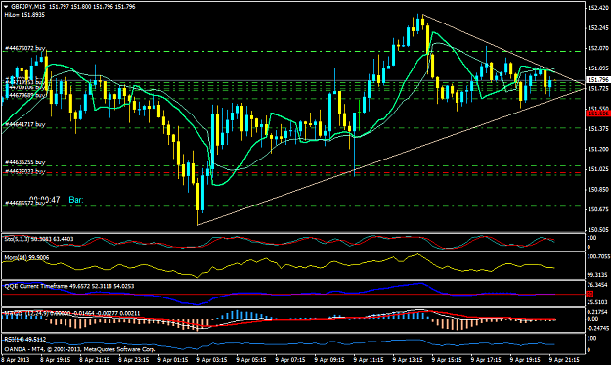The image size is (611, 365).
Task: Click the 9 Apr 05:15 time label
Action: click(251, 359)
